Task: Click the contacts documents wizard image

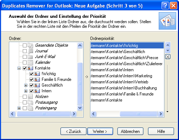Action: [167, 21]
